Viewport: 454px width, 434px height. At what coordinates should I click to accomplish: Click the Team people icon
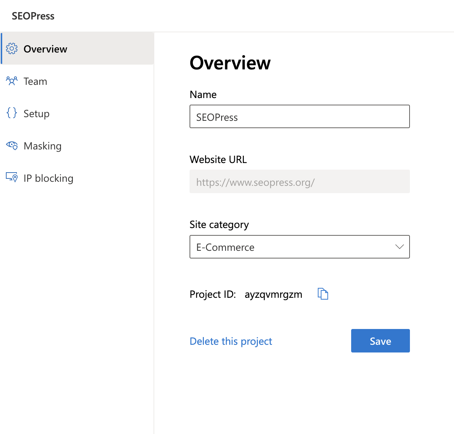pyautogui.click(x=12, y=81)
